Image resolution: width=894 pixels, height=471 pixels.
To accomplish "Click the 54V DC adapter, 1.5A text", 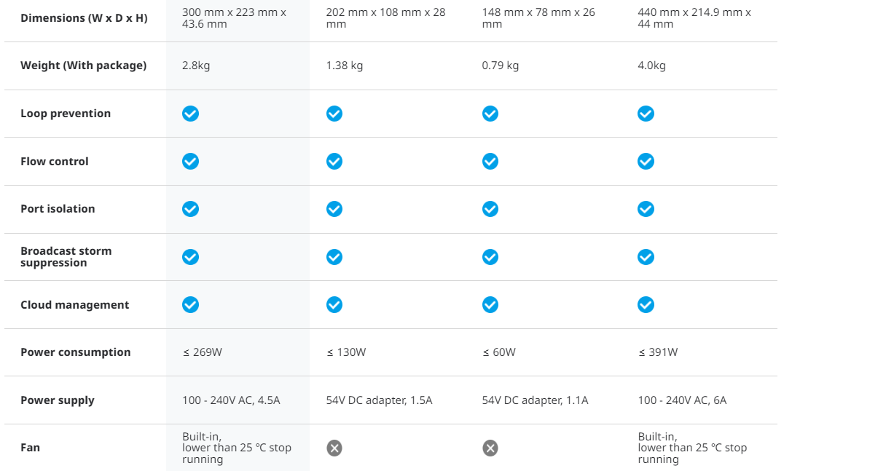I will [379, 400].
